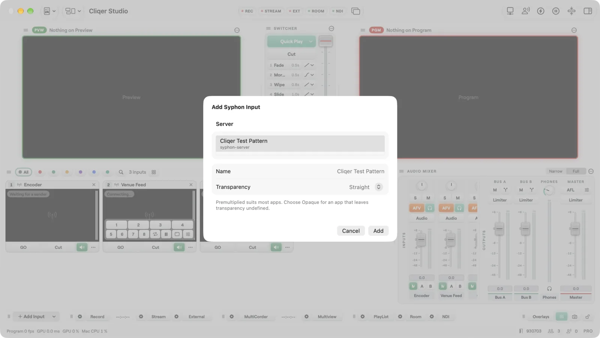Click the Master fader handle
Image resolution: width=600 pixels, height=338 pixels.
(575, 229)
